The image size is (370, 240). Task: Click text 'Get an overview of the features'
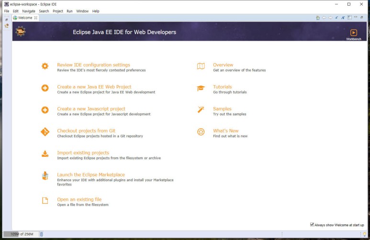[x=239, y=70]
